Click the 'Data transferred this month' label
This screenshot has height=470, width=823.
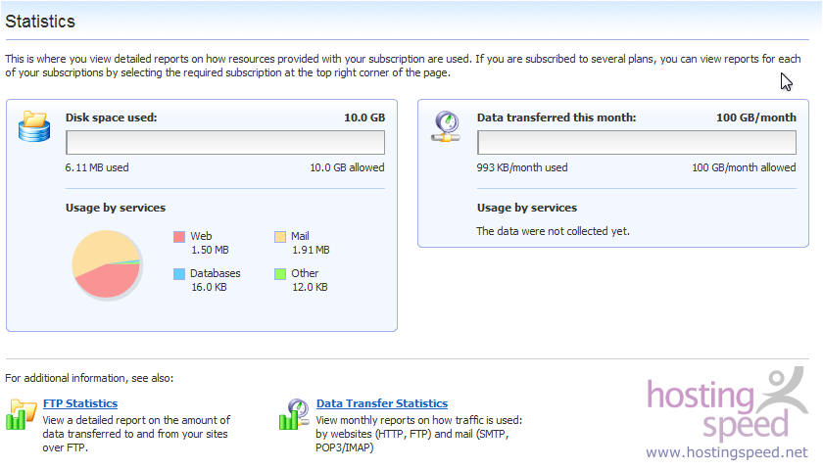557,117
